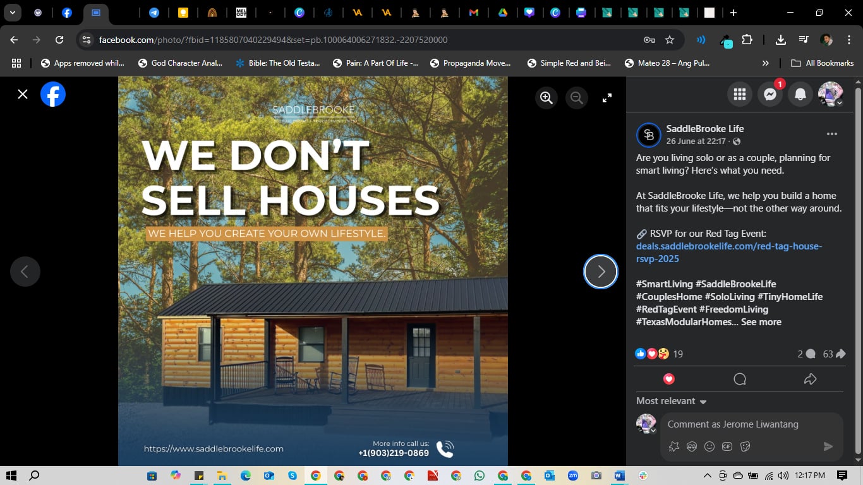Image resolution: width=863 pixels, height=485 pixels.
Task: Open the emoji picker for comment
Action: (x=709, y=446)
